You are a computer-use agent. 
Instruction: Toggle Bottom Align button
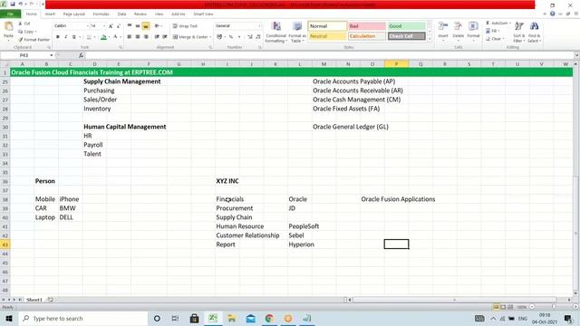coord(146,26)
